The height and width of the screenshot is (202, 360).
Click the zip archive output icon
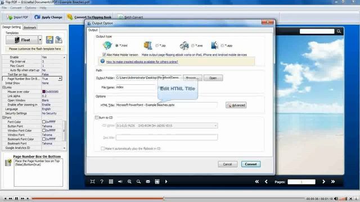[x=148, y=45]
